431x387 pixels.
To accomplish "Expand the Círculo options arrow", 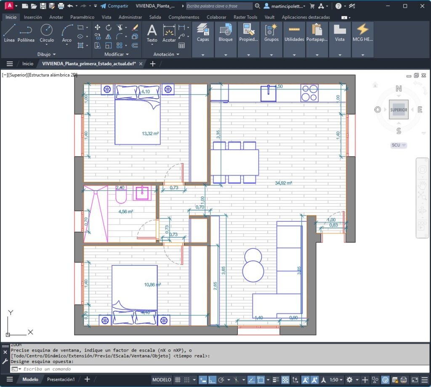I will point(46,44).
